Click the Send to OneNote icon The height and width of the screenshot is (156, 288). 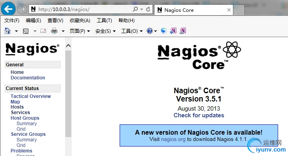(x=173, y=31)
